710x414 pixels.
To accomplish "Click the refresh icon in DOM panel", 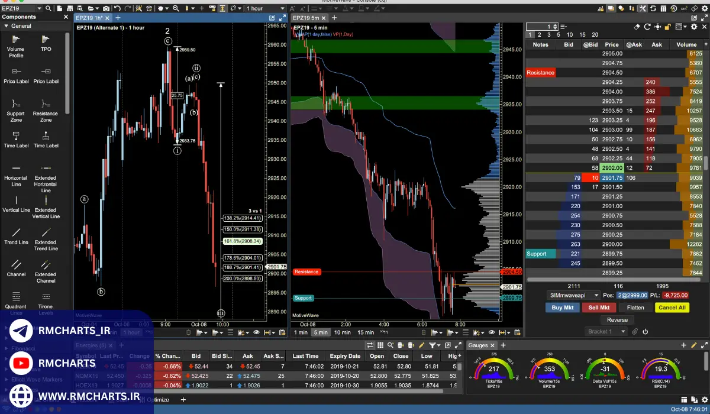I will [x=648, y=27].
